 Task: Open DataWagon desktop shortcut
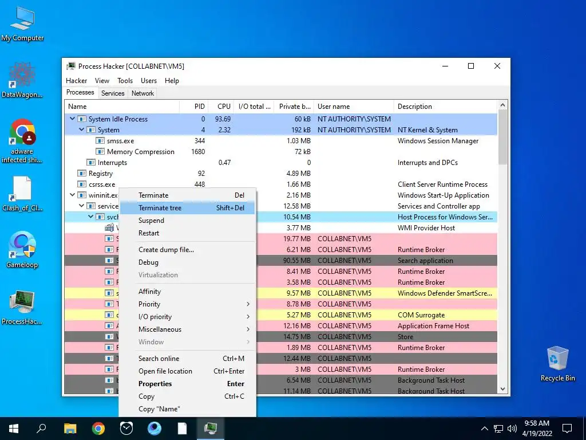22,79
